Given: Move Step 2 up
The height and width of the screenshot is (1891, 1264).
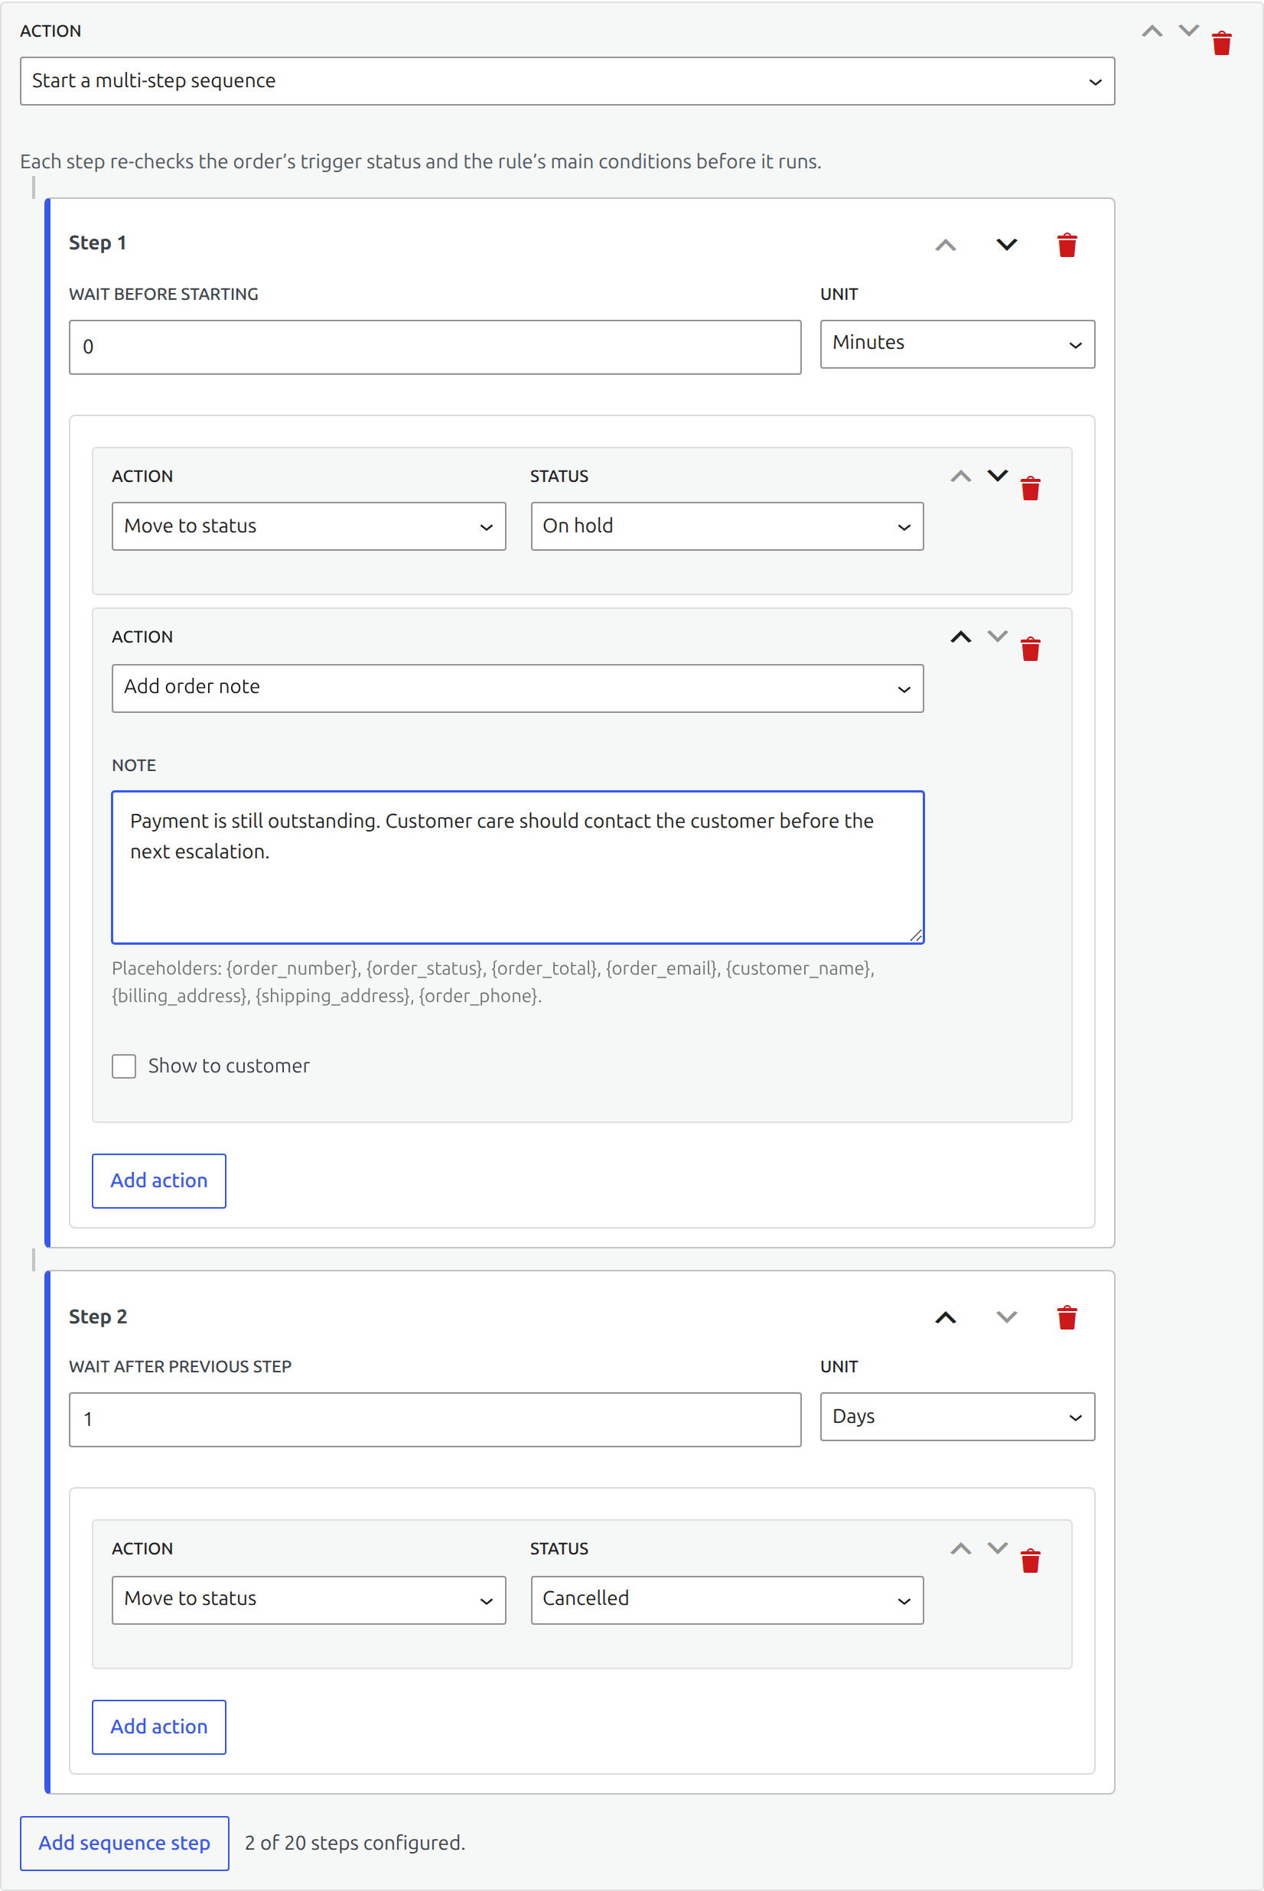Looking at the screenshot, I should click(946, 1317).
